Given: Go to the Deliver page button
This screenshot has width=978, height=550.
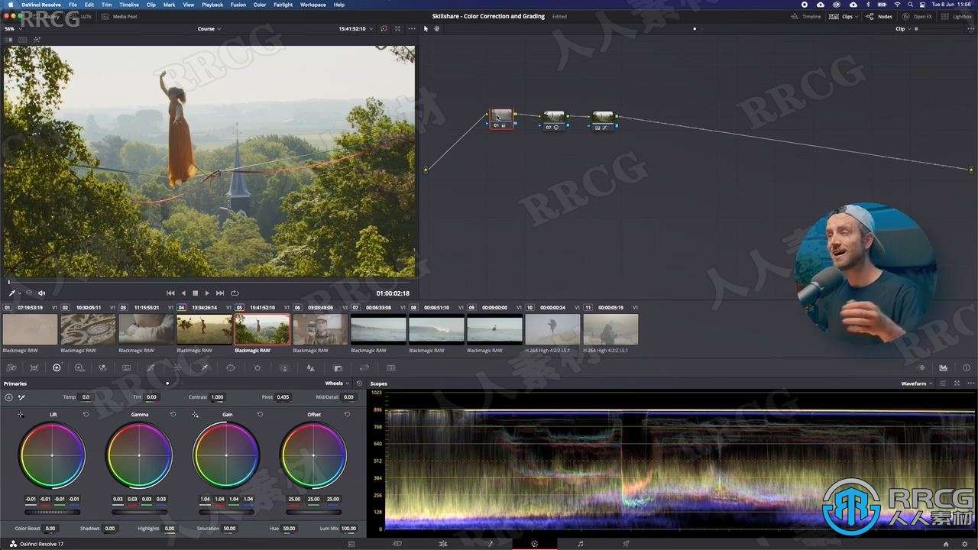Looking at the screenshot, I should coord(626,544).
